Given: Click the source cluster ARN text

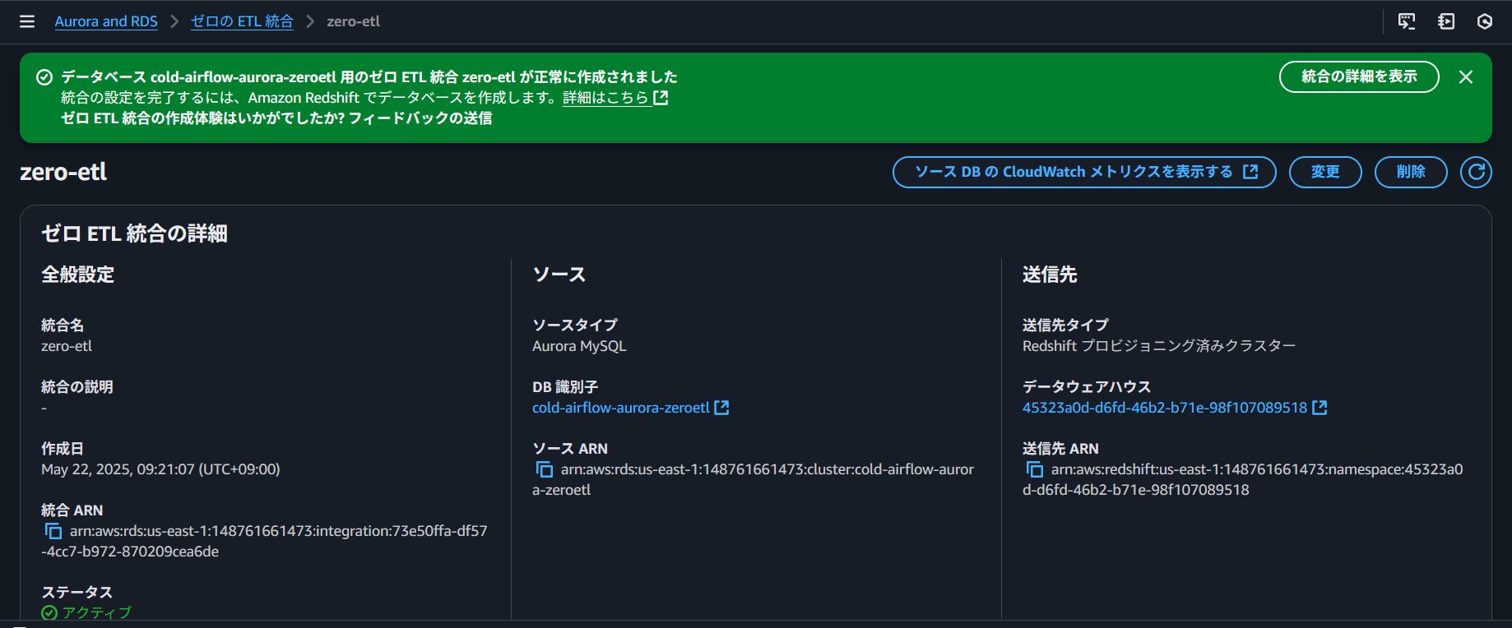Looking at the screenshot, I should click(x=753, y=480).
